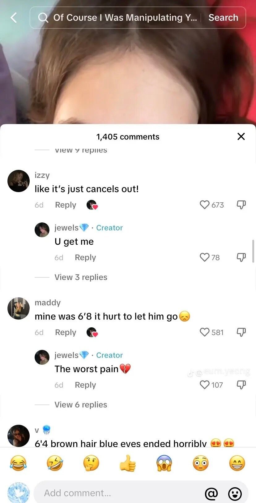This screenshot has height=503, width=256.
Task: Expand the partially visible View 9 replies
Action: pyautogui.click(x=81, y=150)
